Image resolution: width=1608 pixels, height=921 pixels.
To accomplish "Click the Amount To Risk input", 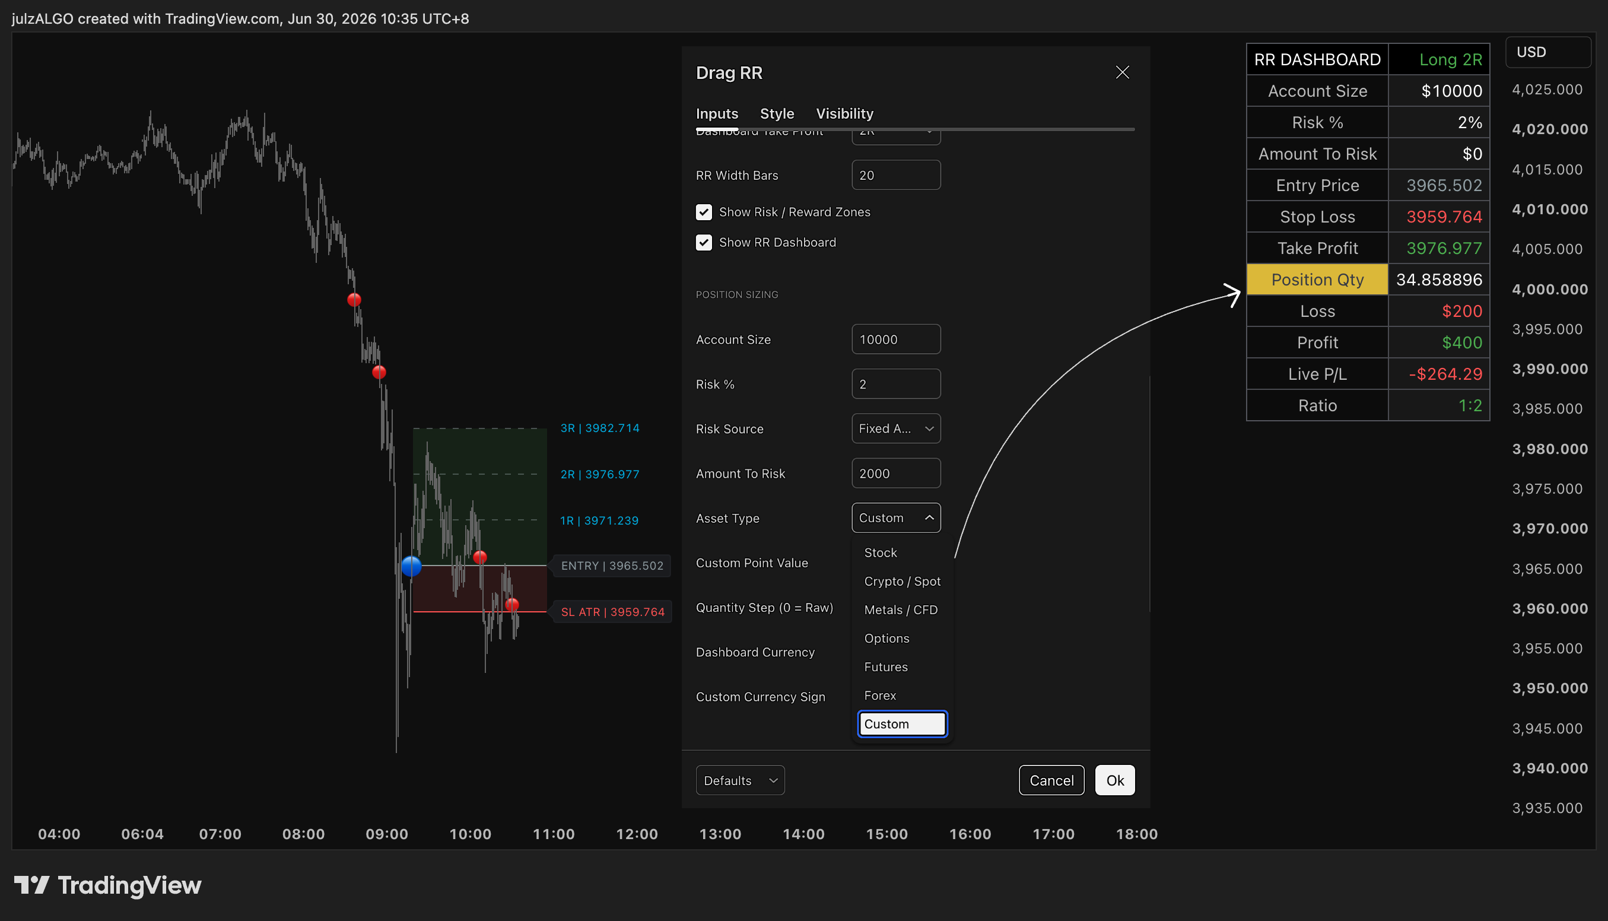I will point(896,473).
